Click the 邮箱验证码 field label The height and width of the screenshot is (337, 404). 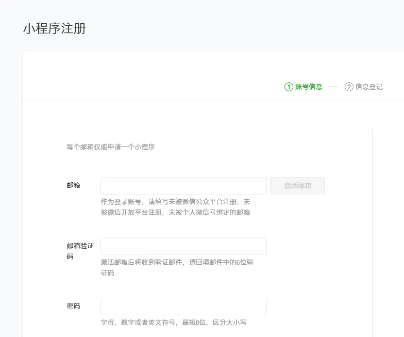[x=79, y=251]
